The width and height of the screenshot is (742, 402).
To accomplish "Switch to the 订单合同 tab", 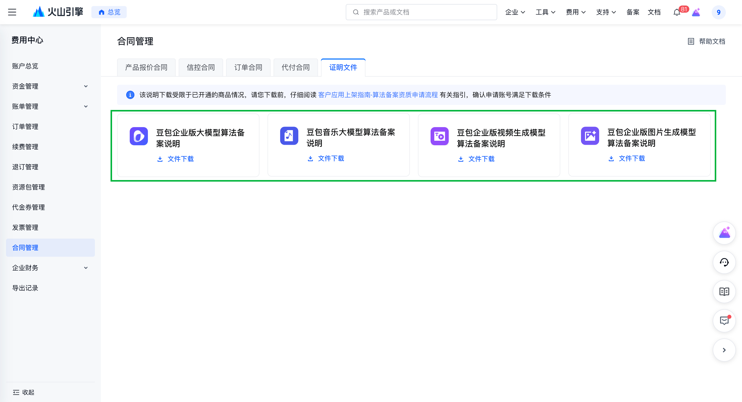I will [x=248, y=68].
